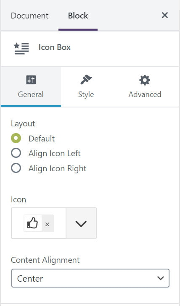The height and width of the screenshot is (306, 180).
Task: Close the settings sidebar panel
Action: pyautogui.click(x=165, y=15)
